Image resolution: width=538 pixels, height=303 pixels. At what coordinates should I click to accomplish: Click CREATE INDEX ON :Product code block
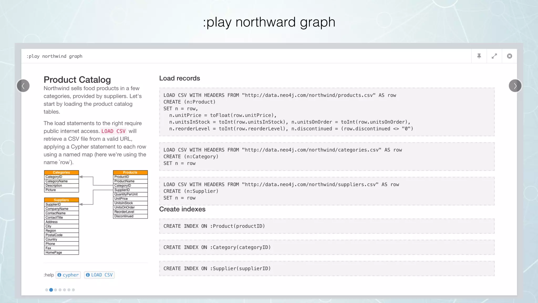point(327,226)
